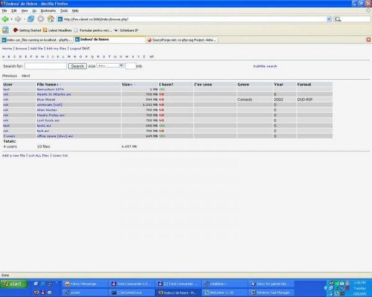Switch to the phpMyAdmin localhost tab

[x=37, y=40]
